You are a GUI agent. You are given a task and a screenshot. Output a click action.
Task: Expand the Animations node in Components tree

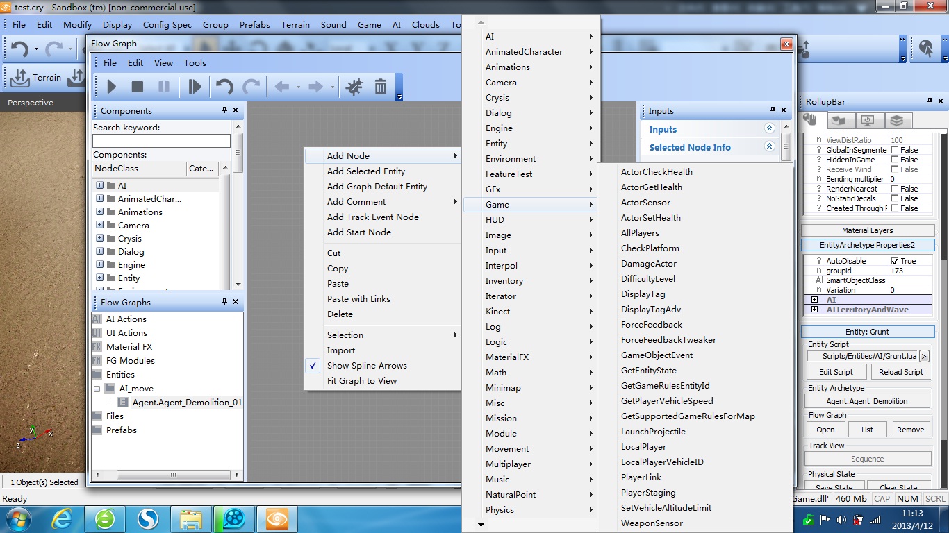coord(100,212)
